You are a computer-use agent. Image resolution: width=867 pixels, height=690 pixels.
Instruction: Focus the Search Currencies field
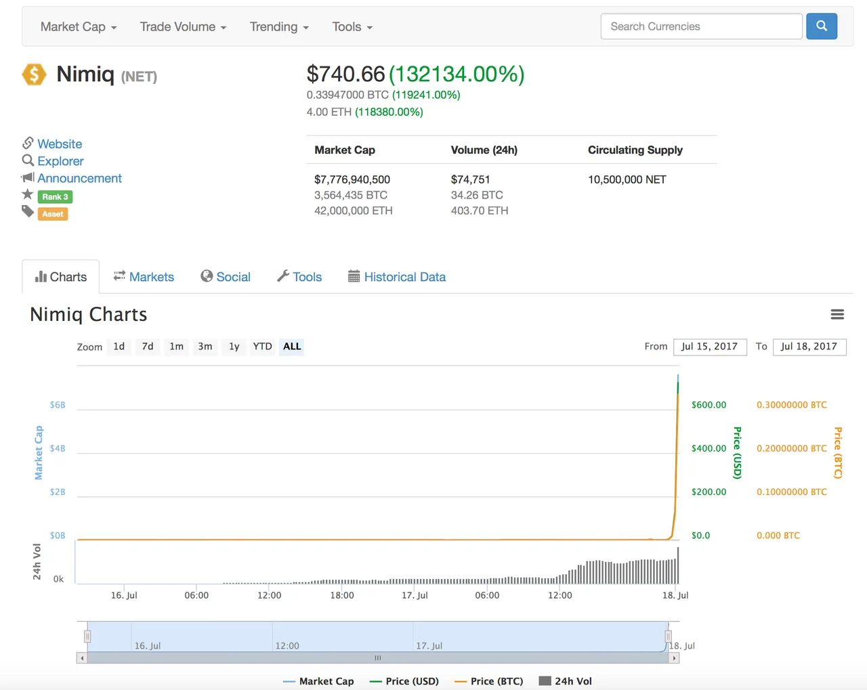[x=701, y=26]
